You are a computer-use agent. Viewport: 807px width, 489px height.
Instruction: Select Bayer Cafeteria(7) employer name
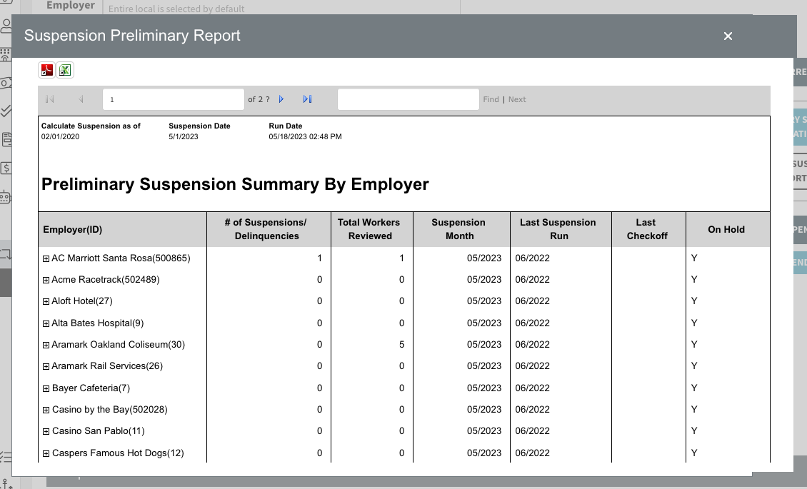[91, 388]
